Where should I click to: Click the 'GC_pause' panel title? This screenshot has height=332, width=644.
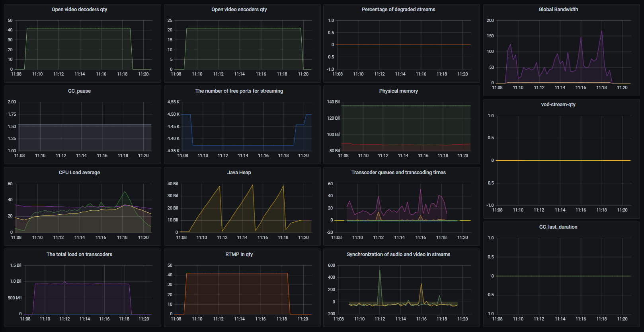click(79, 91)
